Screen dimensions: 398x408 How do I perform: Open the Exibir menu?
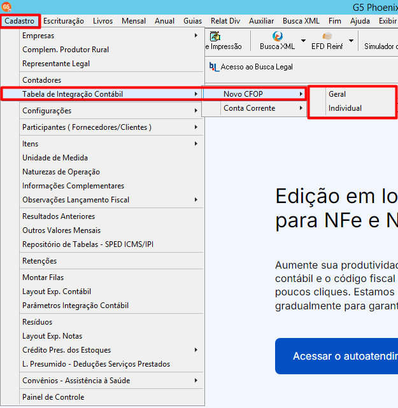tap(388, 21)
